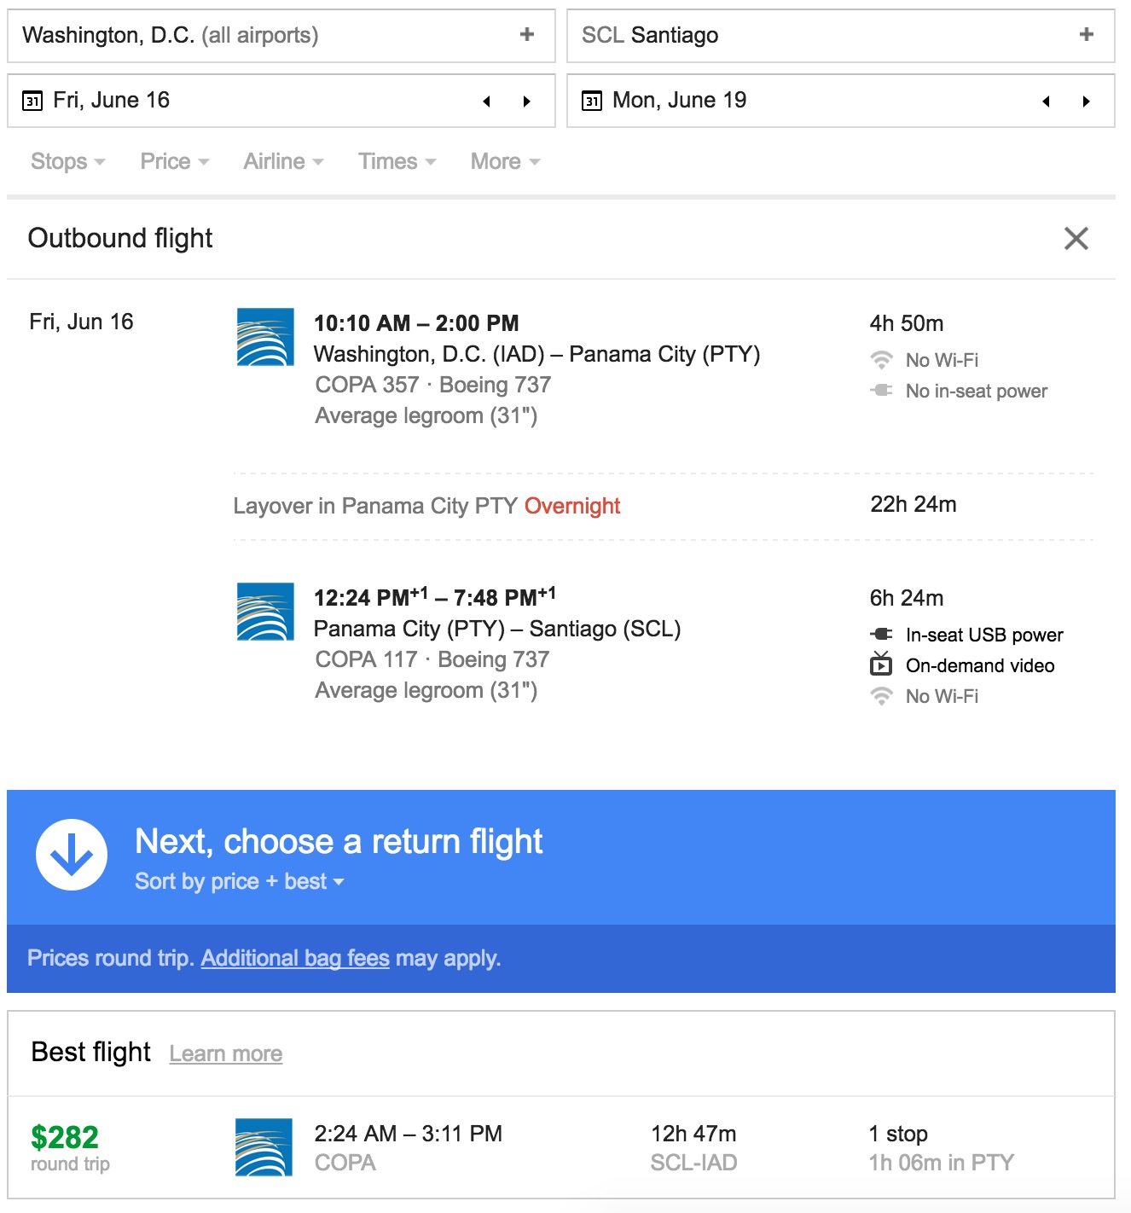The width and height of the screenshot is (1131, 1213).
Task: Expand the Airline filter dropdown
Action: click(283, 161)
